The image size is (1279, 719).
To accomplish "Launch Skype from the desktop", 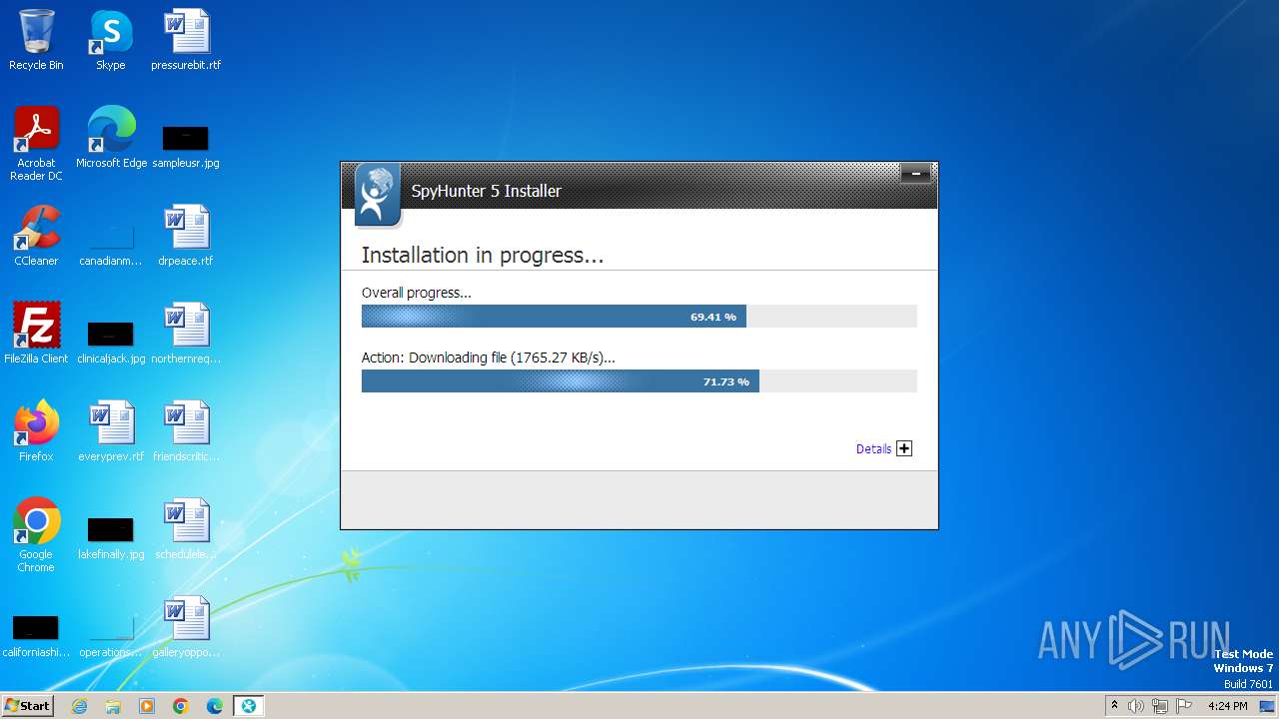I will coord(111,40).
